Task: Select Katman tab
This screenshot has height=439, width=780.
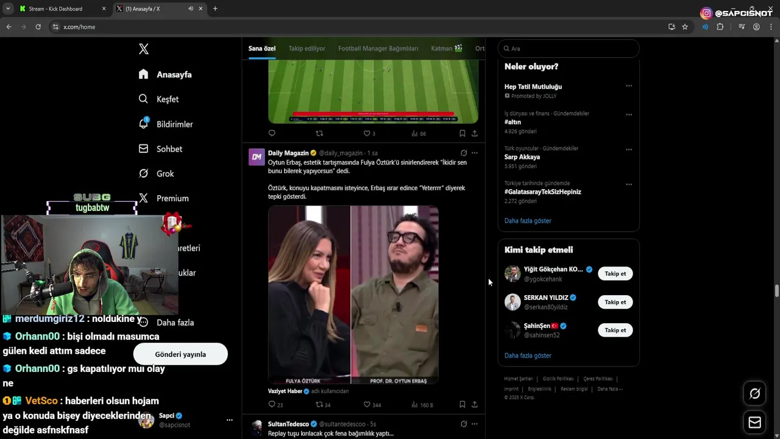Action: pos(446,48)
